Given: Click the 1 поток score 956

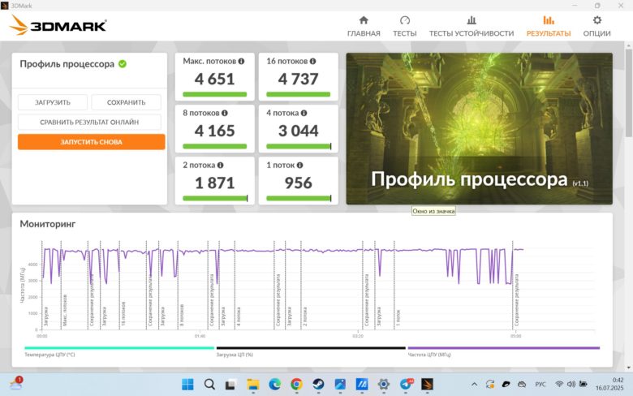Looking at the screenshot, I should (299, 183).
